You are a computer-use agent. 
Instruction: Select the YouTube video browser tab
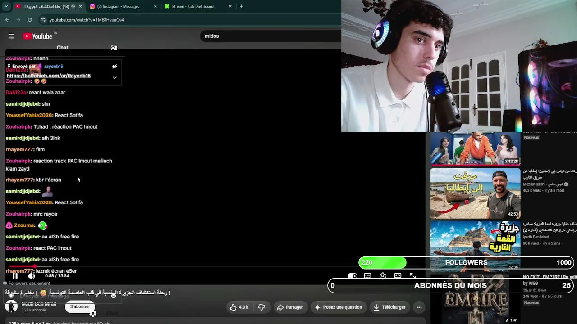point(49,6)
